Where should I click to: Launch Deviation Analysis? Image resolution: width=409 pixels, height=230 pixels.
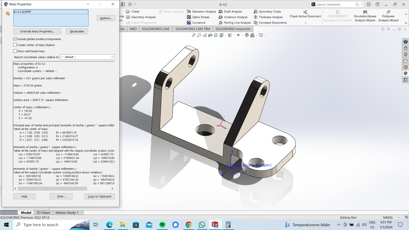click(201, 11)
